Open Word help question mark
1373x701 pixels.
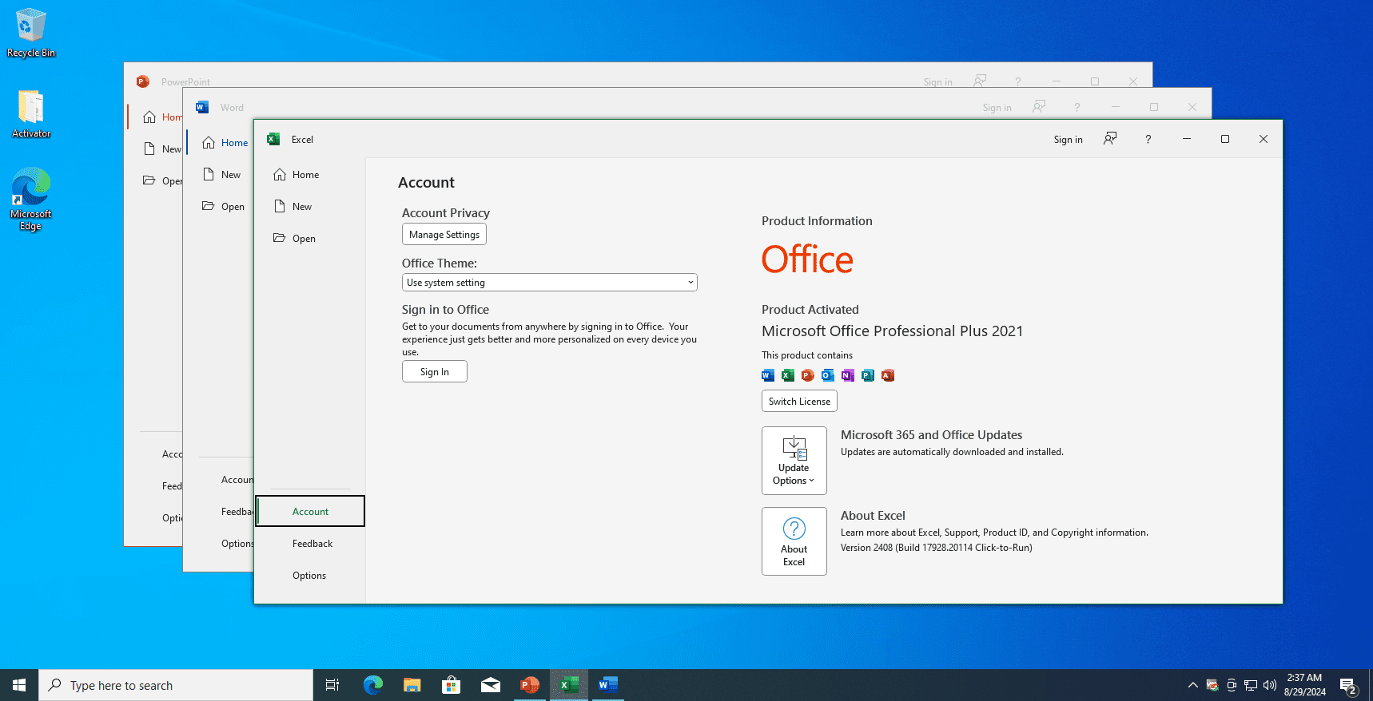(1077, 107)
